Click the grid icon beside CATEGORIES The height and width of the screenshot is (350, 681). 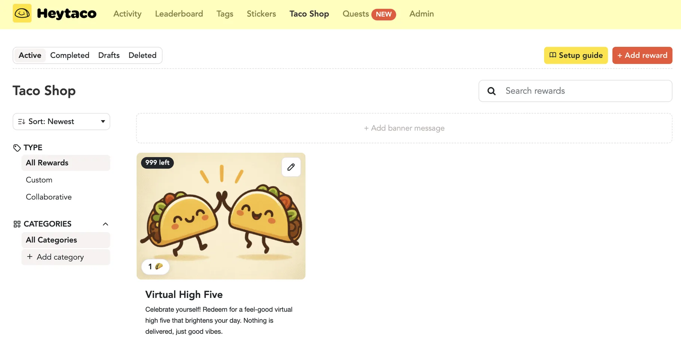[x=17, y=224]
